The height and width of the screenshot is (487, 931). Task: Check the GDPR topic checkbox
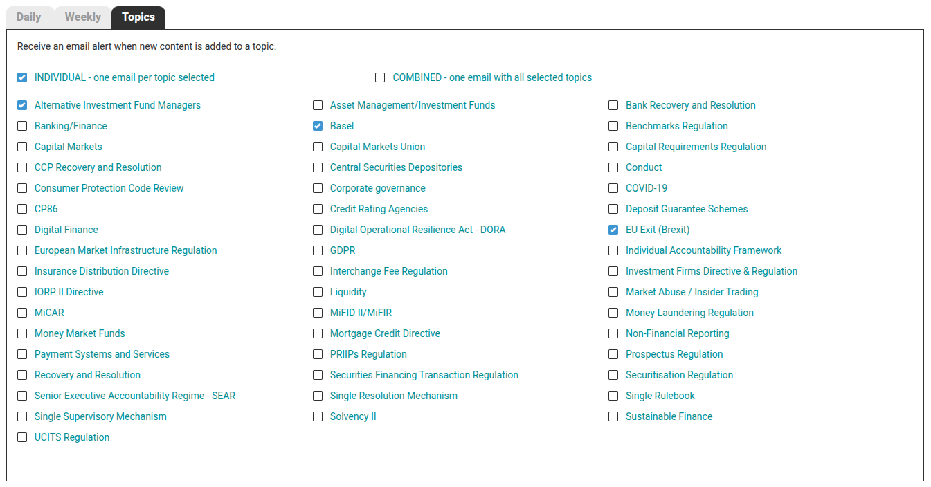[x=318, y=250]
